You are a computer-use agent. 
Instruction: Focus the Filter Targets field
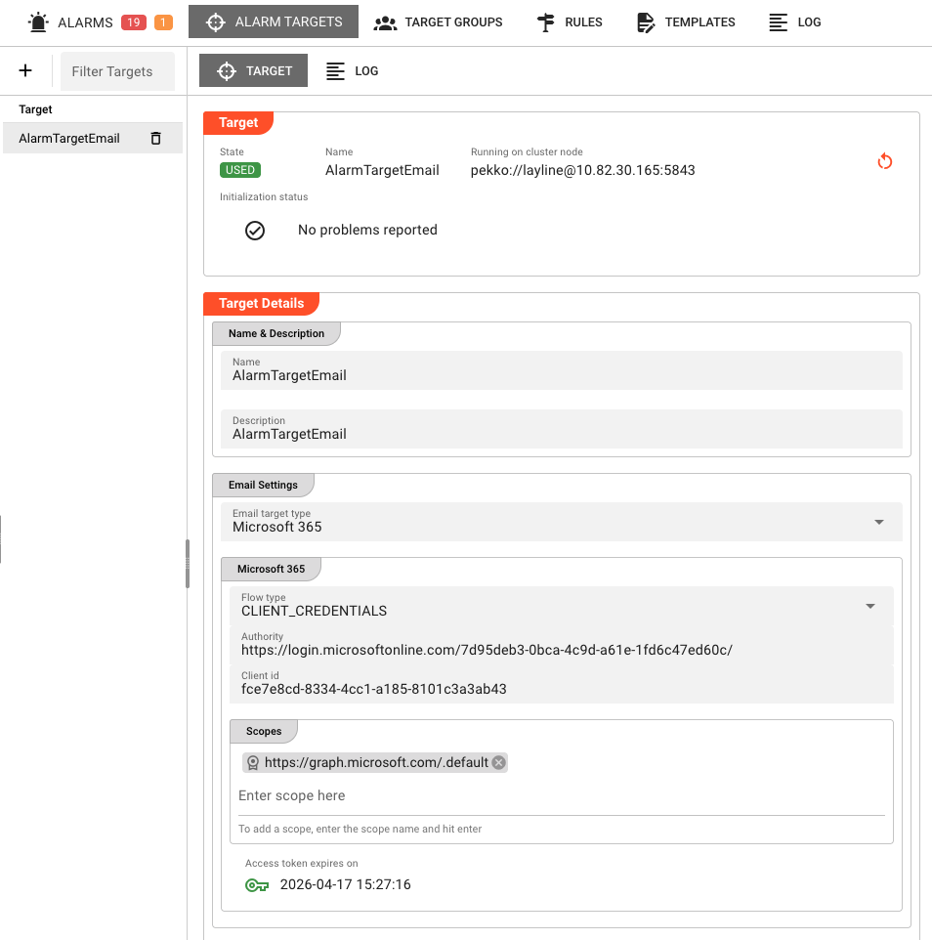(x=117, y=71)
